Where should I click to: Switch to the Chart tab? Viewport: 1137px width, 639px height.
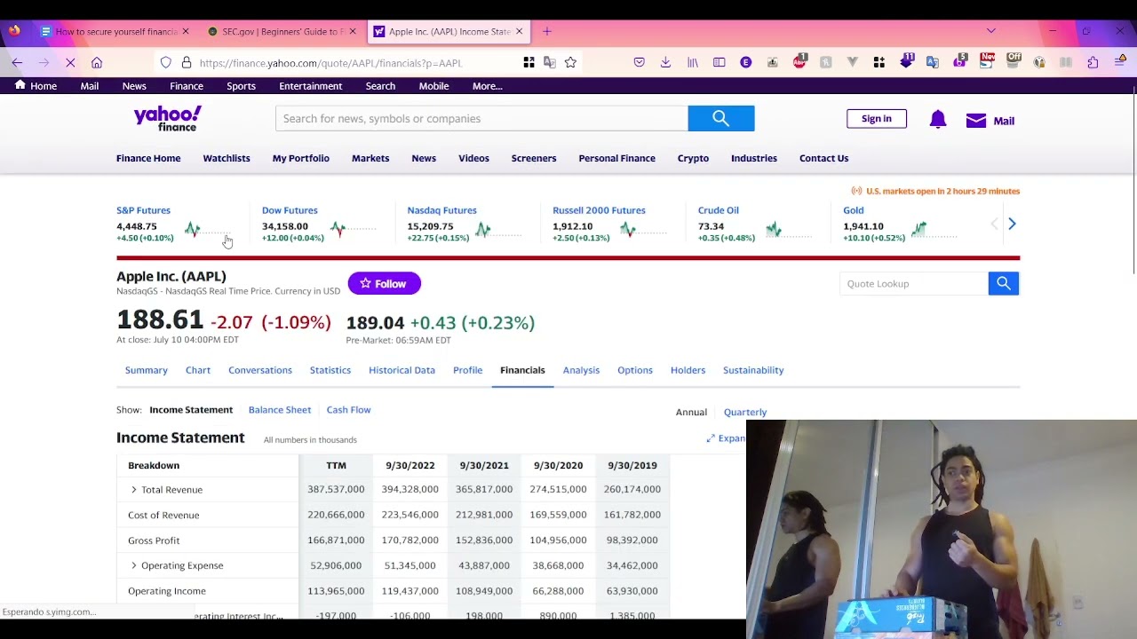click(x=198, y=370)
